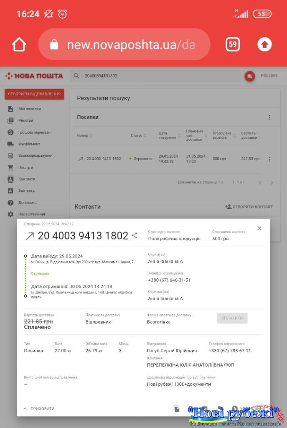Click sender phone +380 (67) 785-67-11
Image resolution: width=287 pixels, height=428 pixels.
tap(230, 351)
